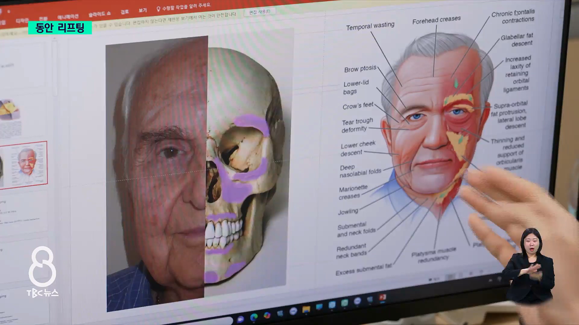Launch Microsoft Edge from the taskbar

254,317
